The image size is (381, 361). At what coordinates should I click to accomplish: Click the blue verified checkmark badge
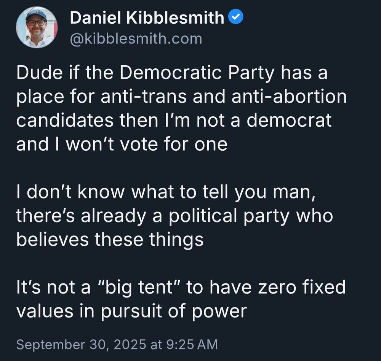(236, 17)
